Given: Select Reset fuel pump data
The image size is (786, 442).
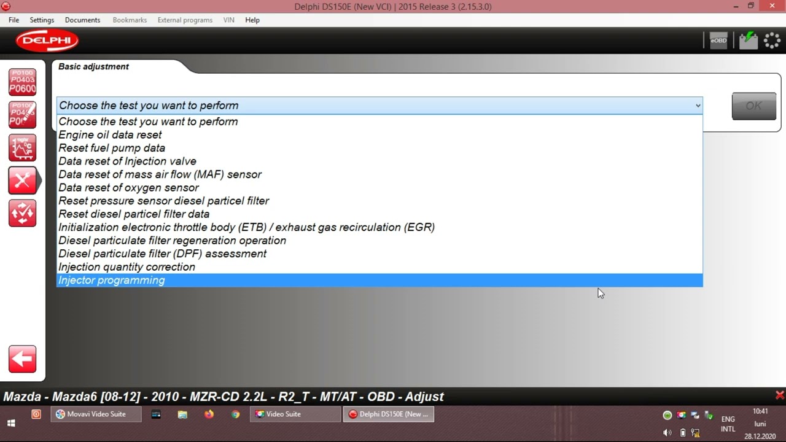Looking at the screenshot, I should [379, 148].
